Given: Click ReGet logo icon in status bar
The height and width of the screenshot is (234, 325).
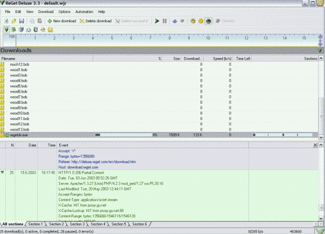Looking at the screenshot, I should [x=320, y=231].
